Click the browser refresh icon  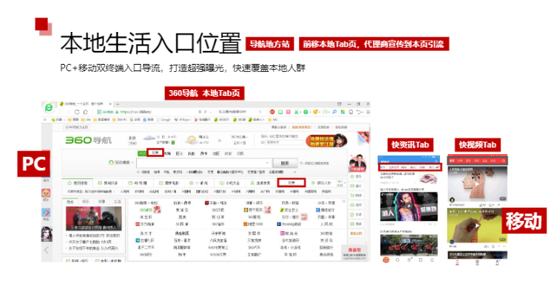84,113
